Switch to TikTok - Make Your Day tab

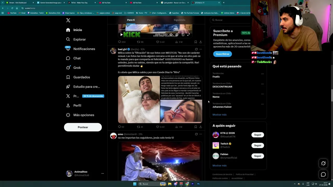[81, 3]
